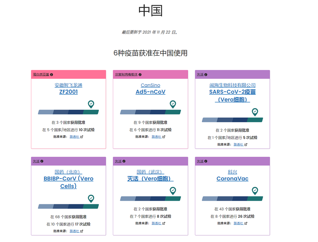Click external link icon in Ad5-nCoV card
Image resolution: width=318 pixels, height=242 pixels.
[x=164, y=137]
